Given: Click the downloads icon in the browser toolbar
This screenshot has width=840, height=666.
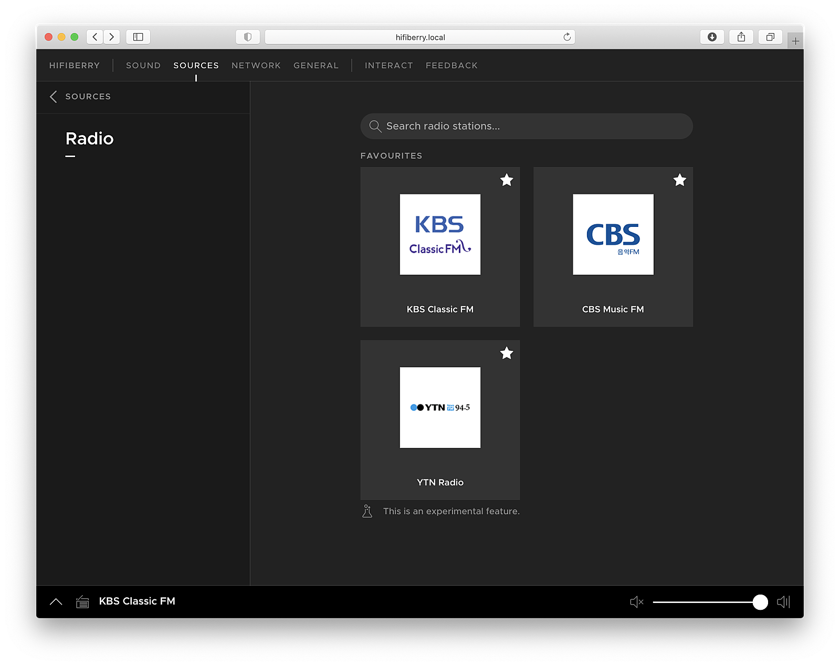Looking at the screenshot, I should [x=712, y=37].
